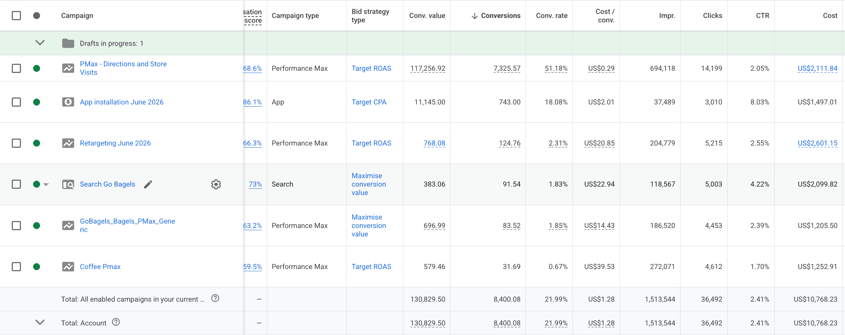Screen dimensions: 845x335
Task: Expand the Total: Account row
Action: tap(40, 322)
